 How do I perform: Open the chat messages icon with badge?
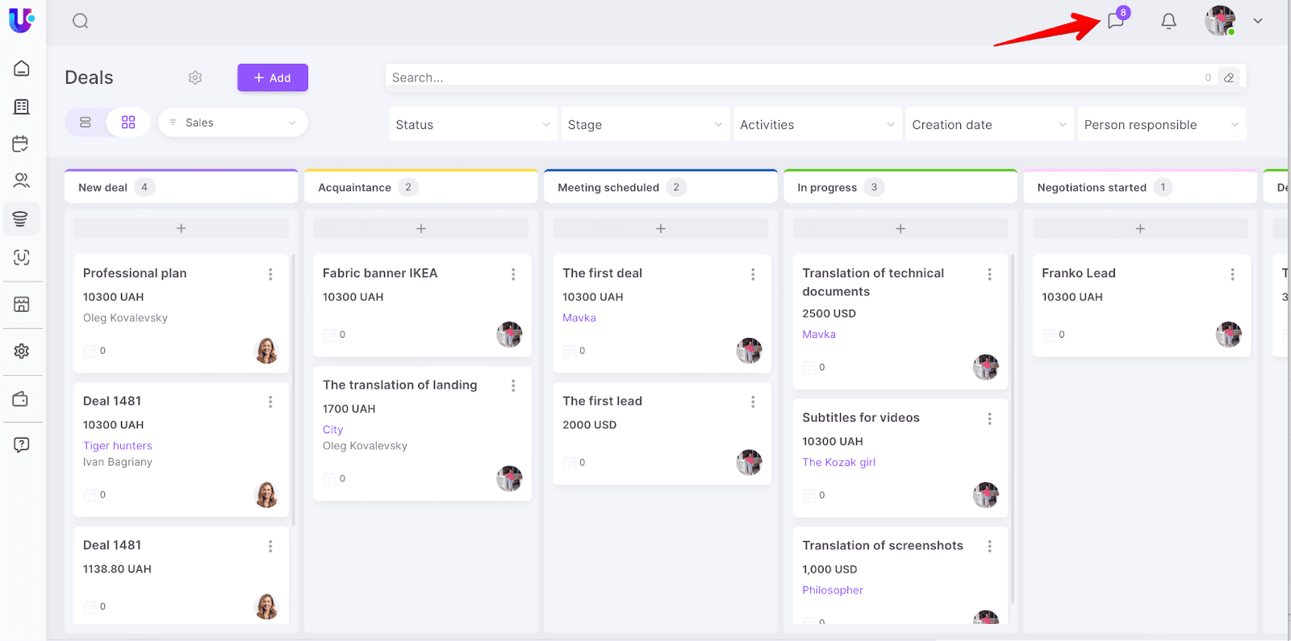click(1116, 21)
